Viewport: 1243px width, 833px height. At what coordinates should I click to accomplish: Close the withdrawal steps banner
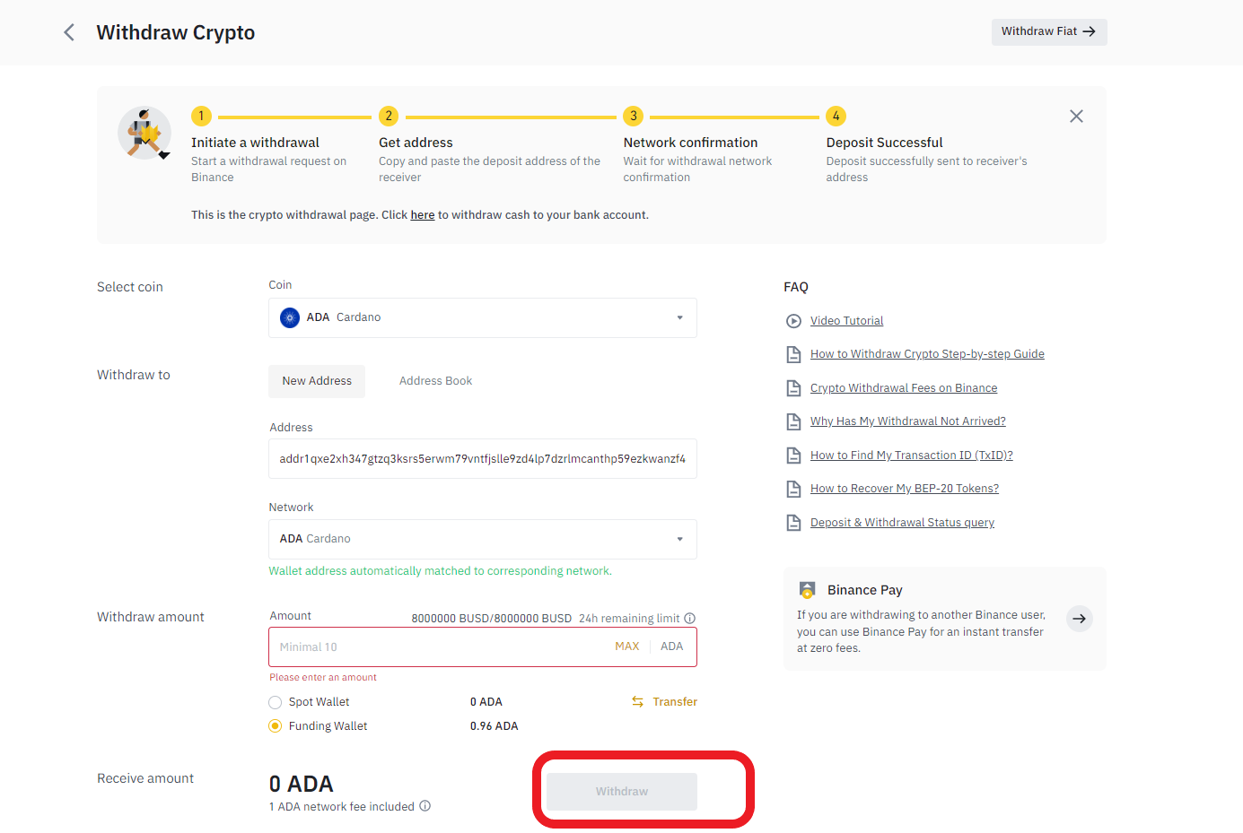pyautogui.click(x=1076, y=117)
